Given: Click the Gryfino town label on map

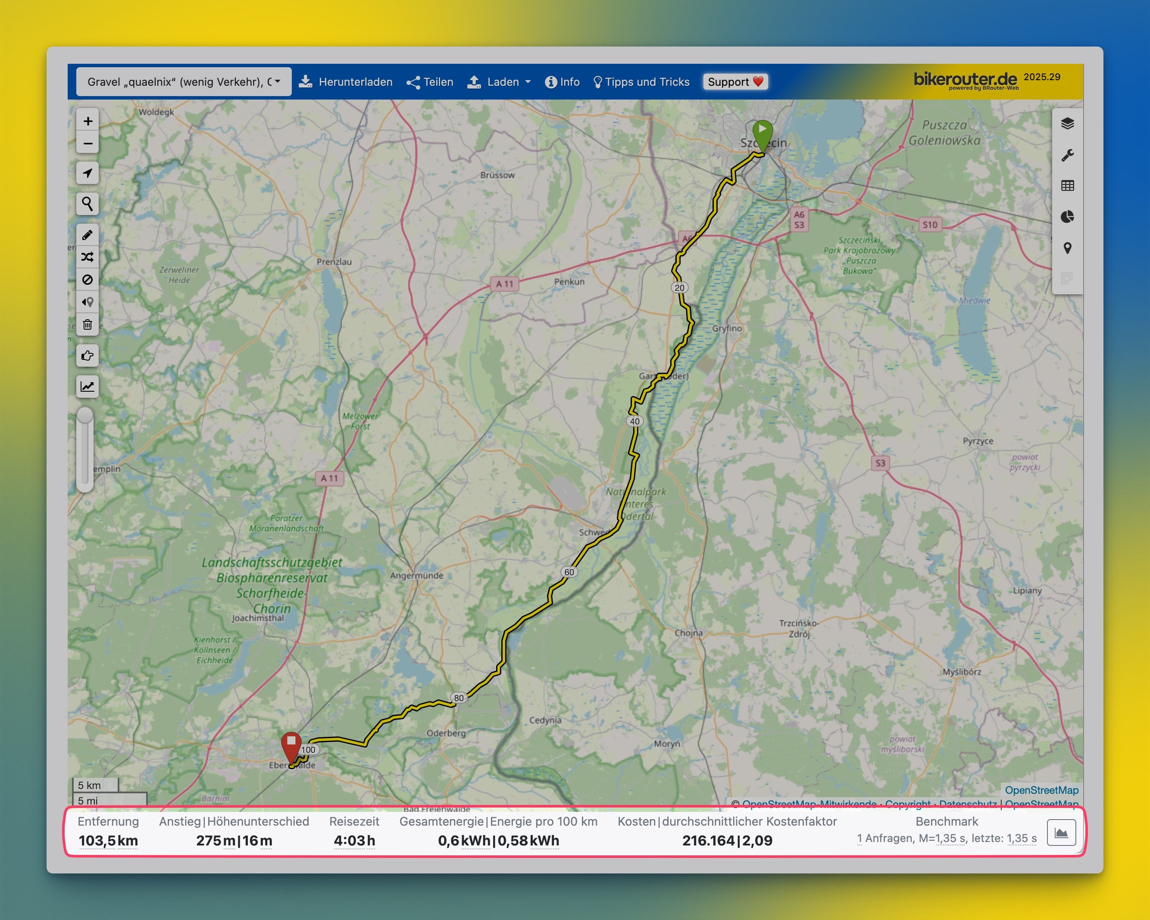Looking at the screenshot, I should [727, 328].
